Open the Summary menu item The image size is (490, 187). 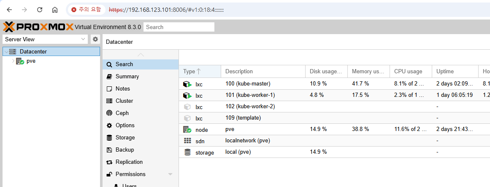(x=141, y=76)
